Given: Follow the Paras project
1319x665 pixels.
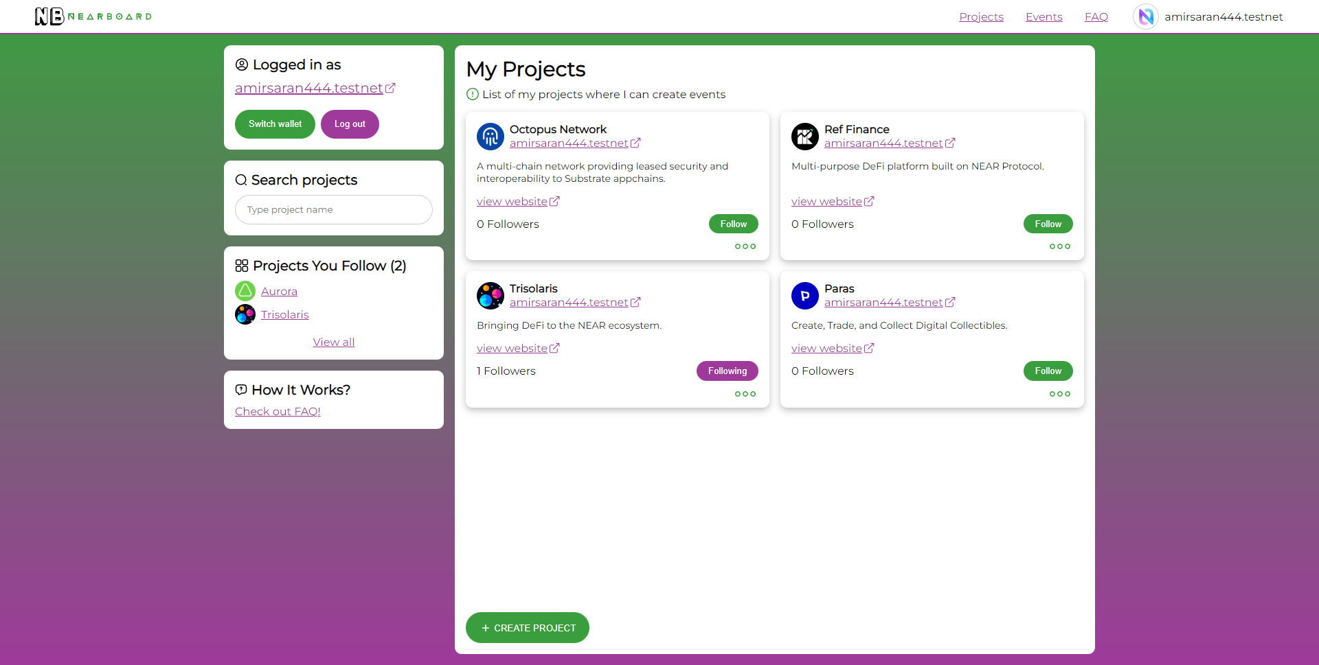Looking at the screenshot, I should click(x=1048, y=371).
